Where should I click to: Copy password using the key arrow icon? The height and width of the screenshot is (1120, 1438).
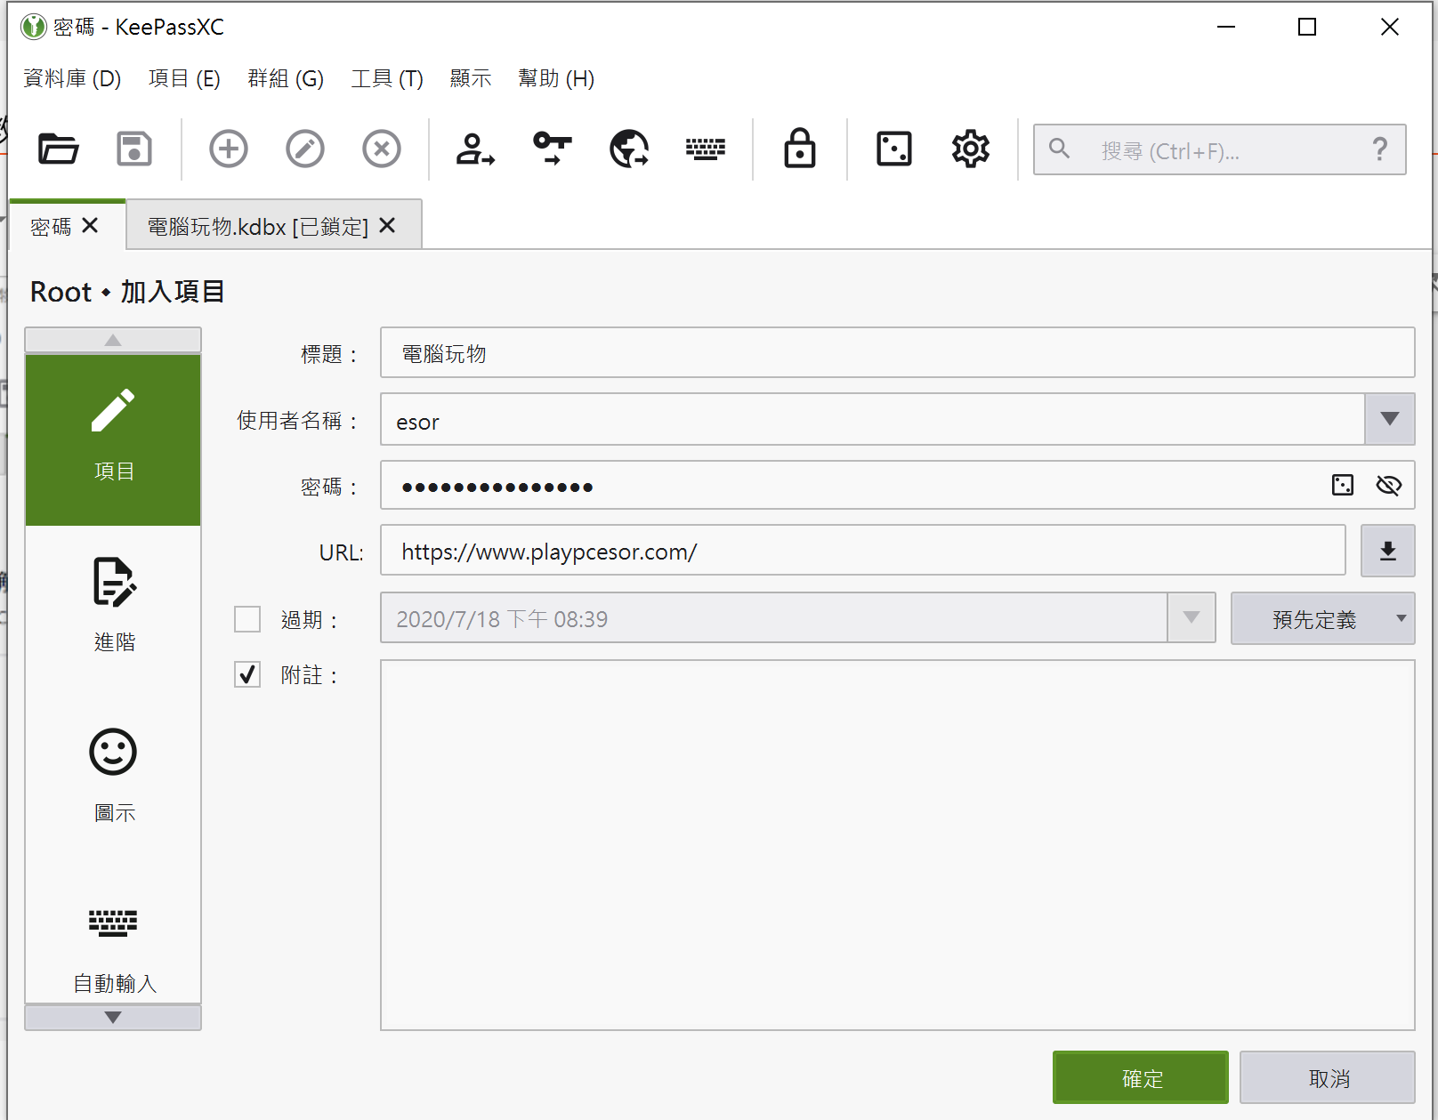click(552, 149)
